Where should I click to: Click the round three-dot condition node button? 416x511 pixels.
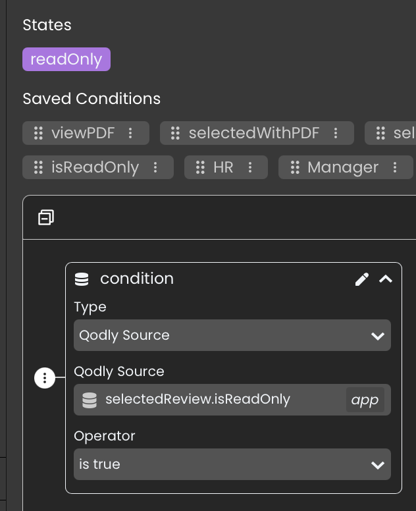(45, 378)
